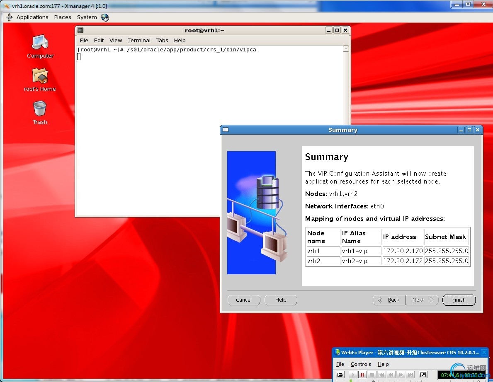Screen dimensions: 493x382
Task: Stop playback in WebEx Player
Action: point(372,375)
